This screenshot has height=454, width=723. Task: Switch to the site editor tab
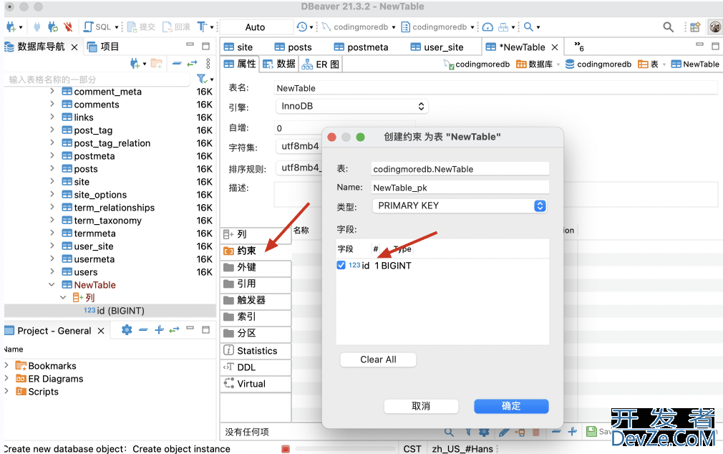(x=238, y=47)
